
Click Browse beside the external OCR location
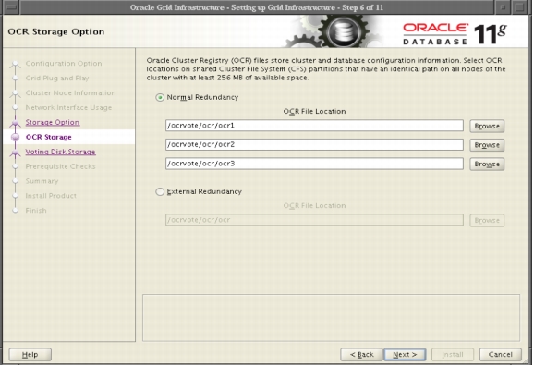[487, 221]
